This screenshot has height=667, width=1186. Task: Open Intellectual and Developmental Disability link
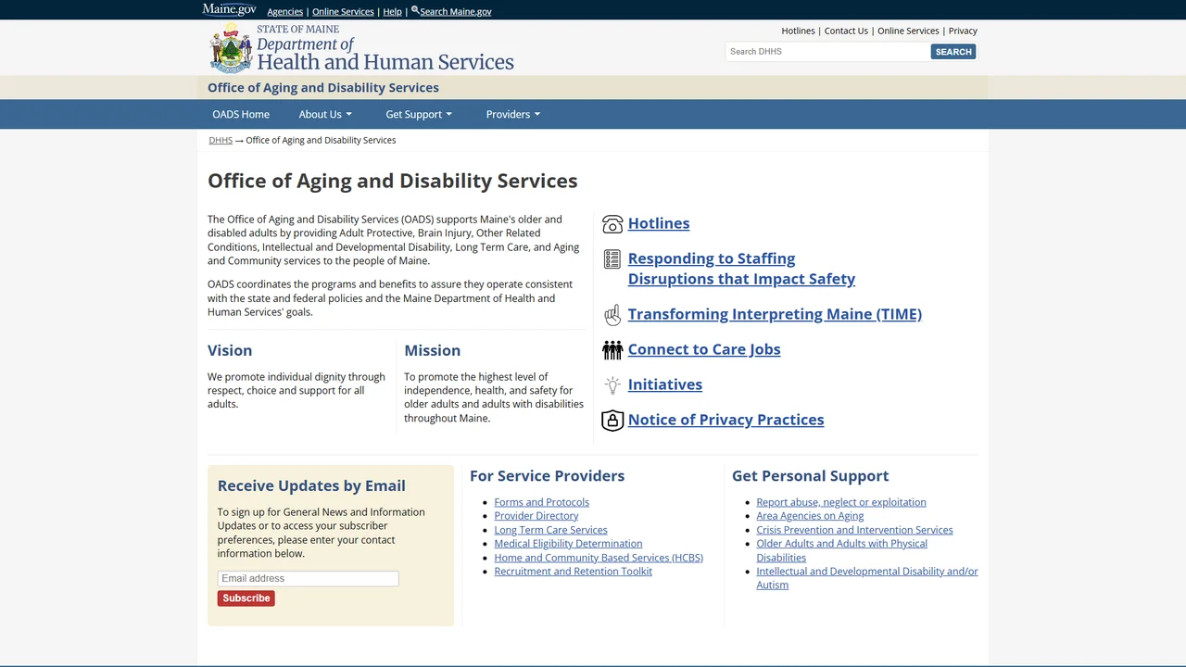867,578
